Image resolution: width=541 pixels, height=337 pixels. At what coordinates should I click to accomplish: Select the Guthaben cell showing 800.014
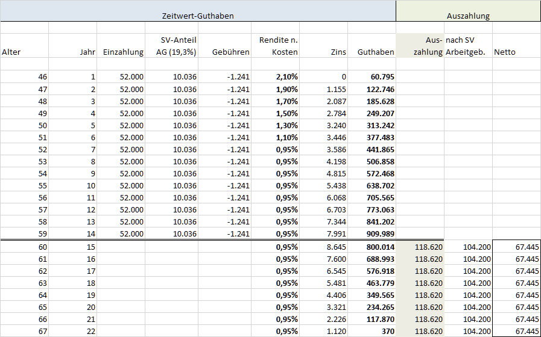click(372, 247)
